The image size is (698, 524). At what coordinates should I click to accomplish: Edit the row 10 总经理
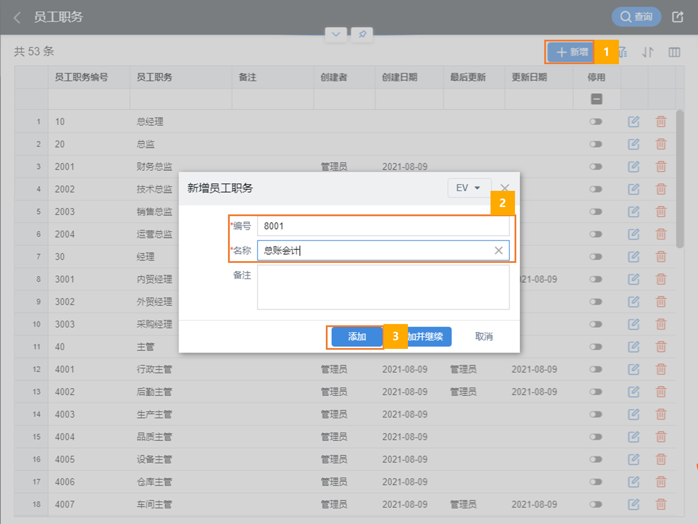(x=633, y=122)
